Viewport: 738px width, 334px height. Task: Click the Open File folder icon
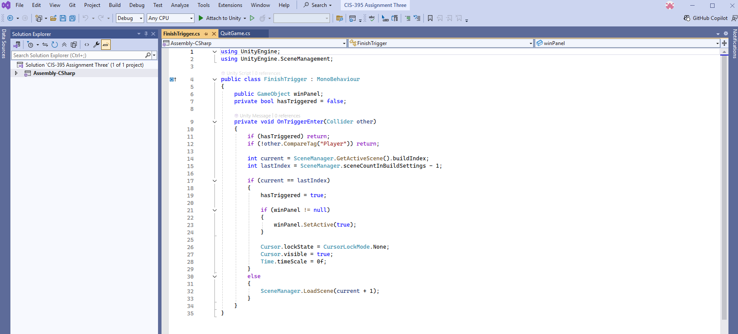coord(53,18)
